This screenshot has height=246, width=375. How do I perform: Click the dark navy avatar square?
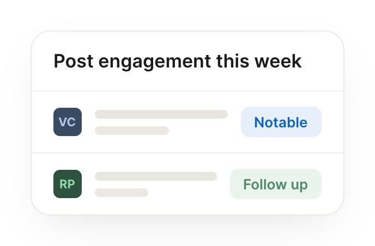[x=68, y=122]
